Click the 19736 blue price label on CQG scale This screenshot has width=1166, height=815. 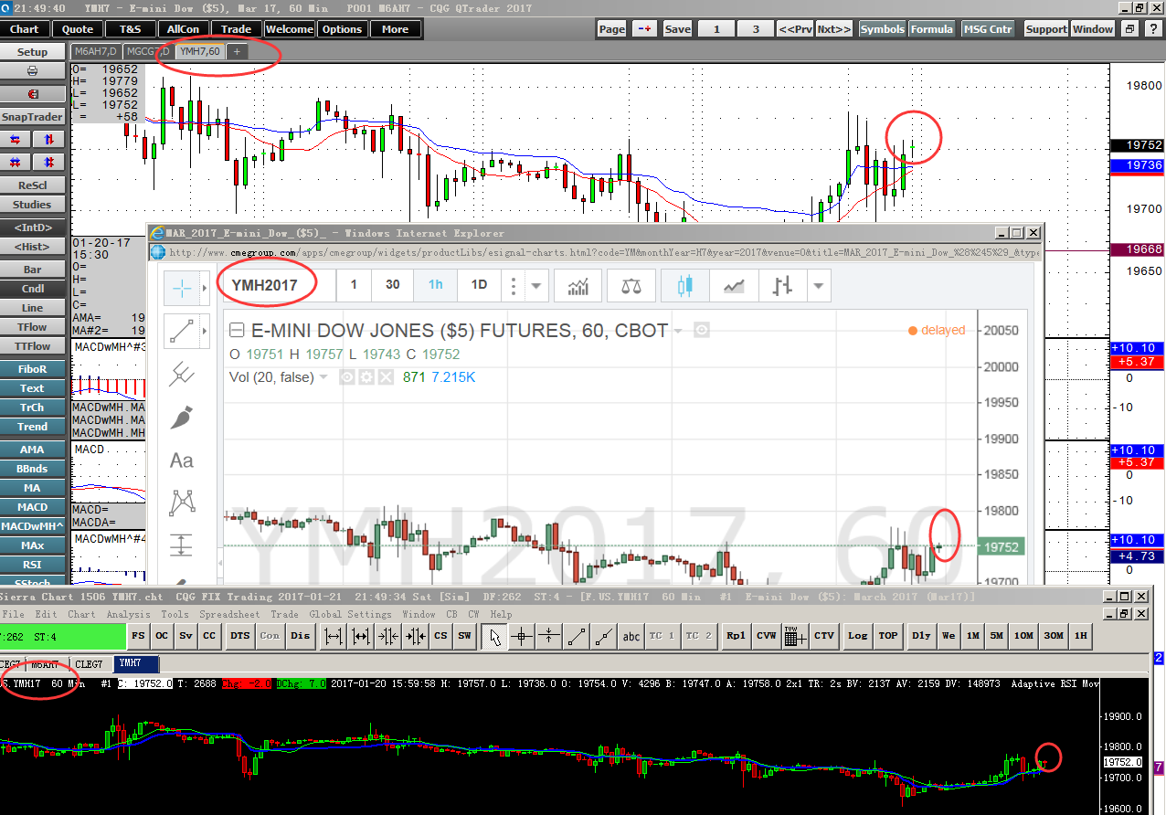pyautogui.click(x=1137, y=165)
